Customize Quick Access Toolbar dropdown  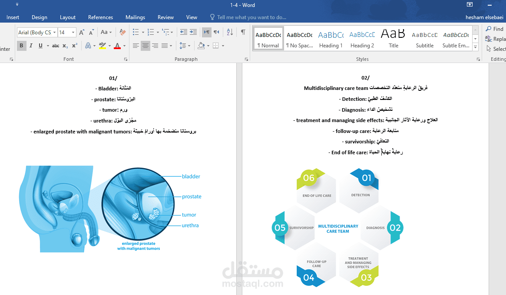(x=17, y=4)
